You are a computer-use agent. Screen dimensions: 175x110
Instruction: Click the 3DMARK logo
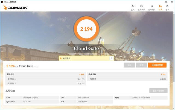15,7
